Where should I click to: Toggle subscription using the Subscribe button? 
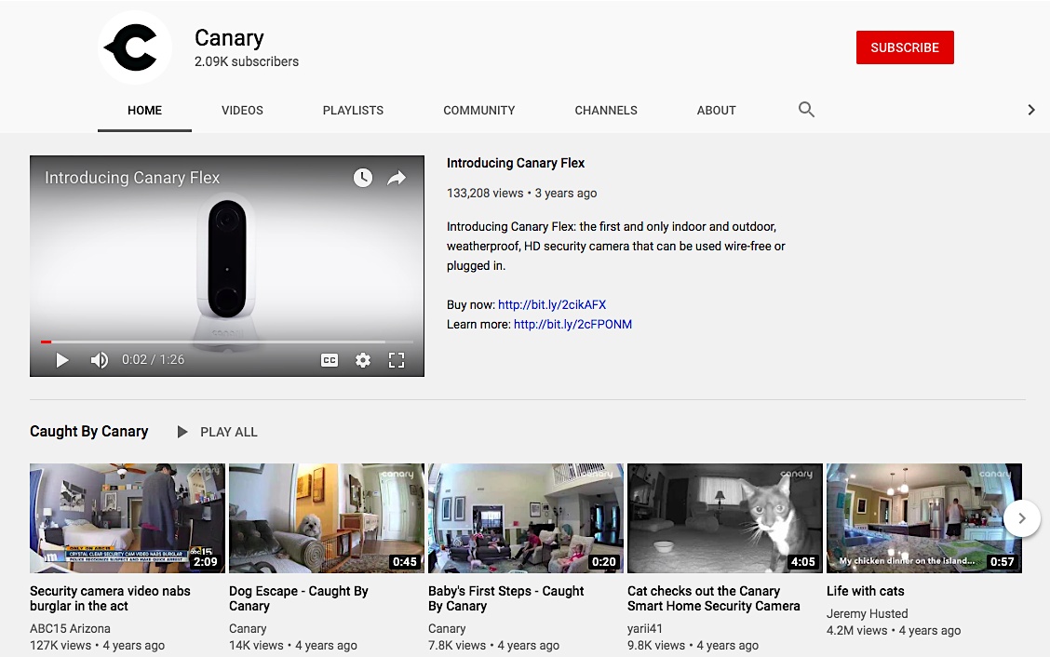coord(905,47)
